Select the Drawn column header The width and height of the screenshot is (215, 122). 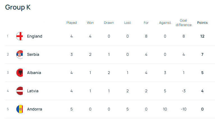point(109,23)
